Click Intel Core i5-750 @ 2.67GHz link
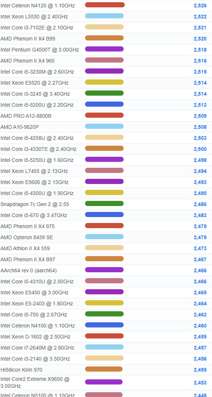 pyautogui.click(x=34, y=315)
